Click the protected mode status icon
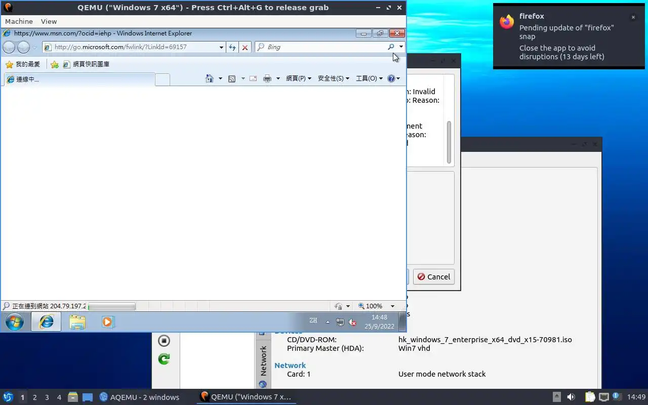648x405 pixels. tap(339, 306)
